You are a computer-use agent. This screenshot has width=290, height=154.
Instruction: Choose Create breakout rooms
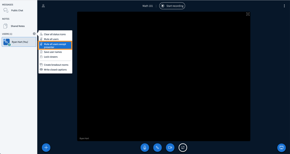tap(55, 65)
